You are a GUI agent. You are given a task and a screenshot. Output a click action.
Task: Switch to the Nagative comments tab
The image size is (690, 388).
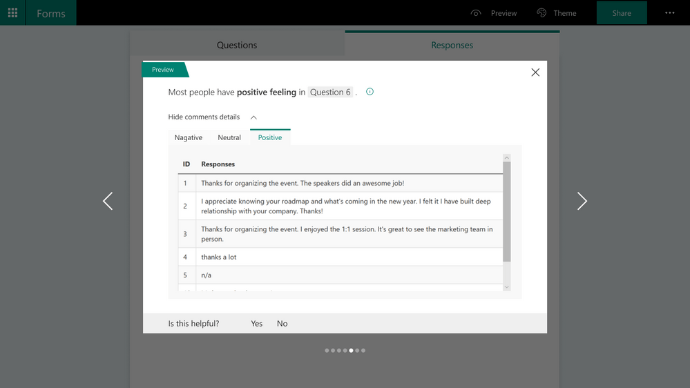[189, 137]
